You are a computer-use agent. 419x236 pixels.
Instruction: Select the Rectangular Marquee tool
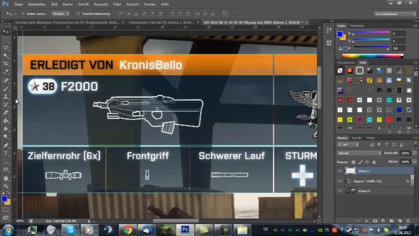pyautogui.click(x=6, y=39)
